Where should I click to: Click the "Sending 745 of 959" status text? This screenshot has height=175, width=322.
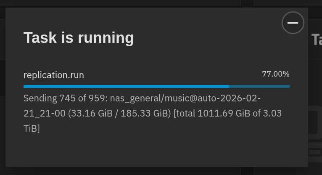pyautogui.click(x=65, y=98)
